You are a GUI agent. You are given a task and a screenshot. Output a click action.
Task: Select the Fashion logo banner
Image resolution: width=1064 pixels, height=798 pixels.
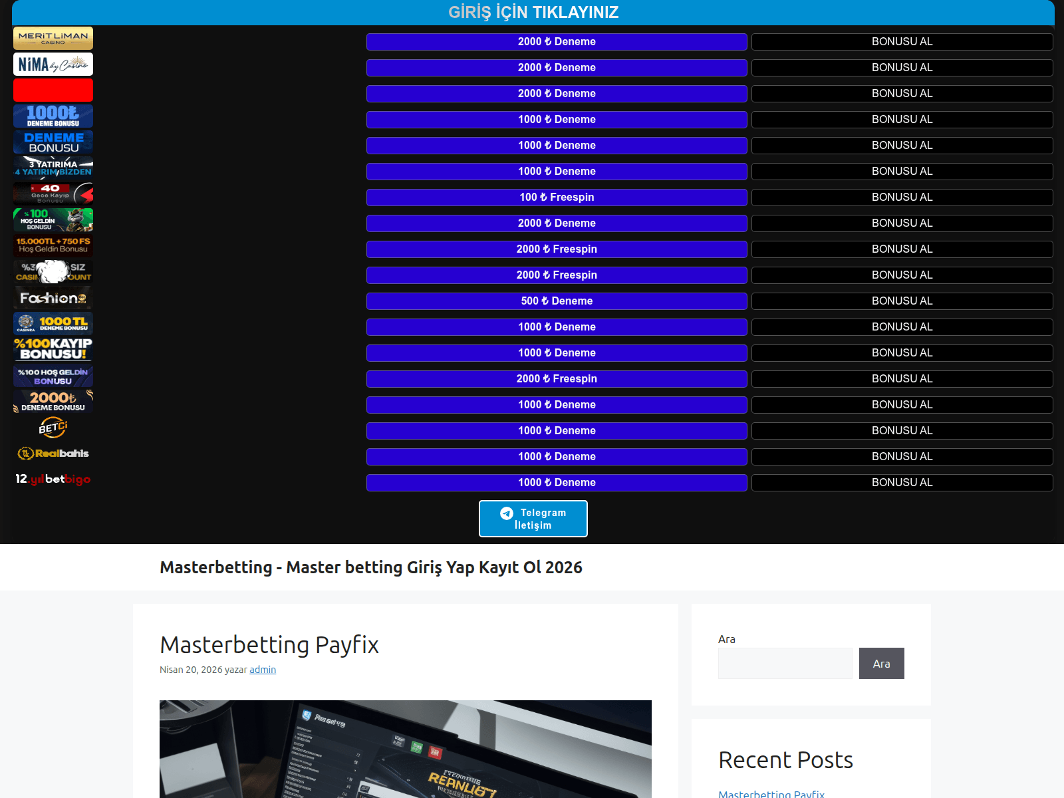click(53, 298)
